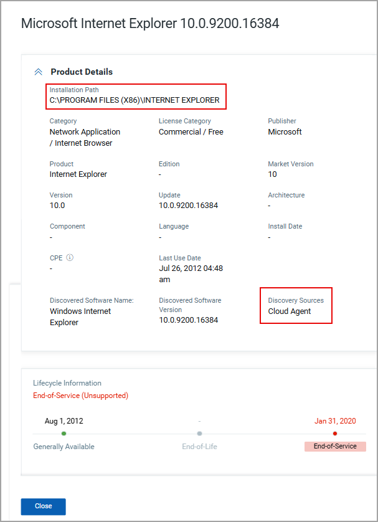This screenshot has width=378, height=522.
Task: Click the Publisher value 'Microsoft'
Action: coord(285,132)
